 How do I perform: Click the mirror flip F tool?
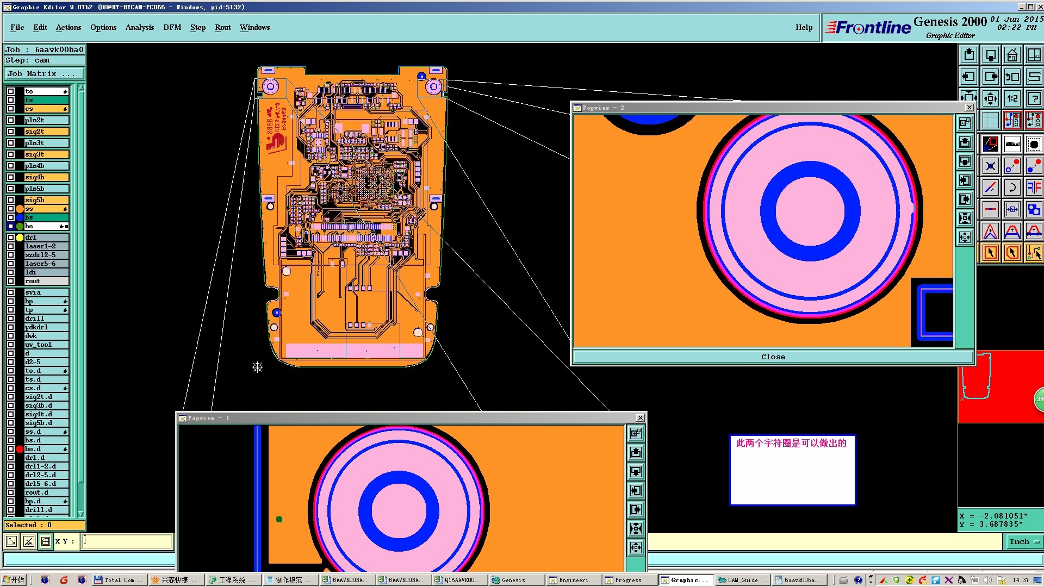click(1034, 188)
